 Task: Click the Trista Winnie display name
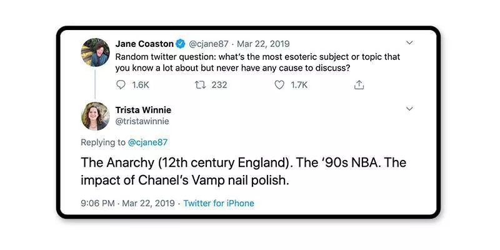click(x=143, y=110)
